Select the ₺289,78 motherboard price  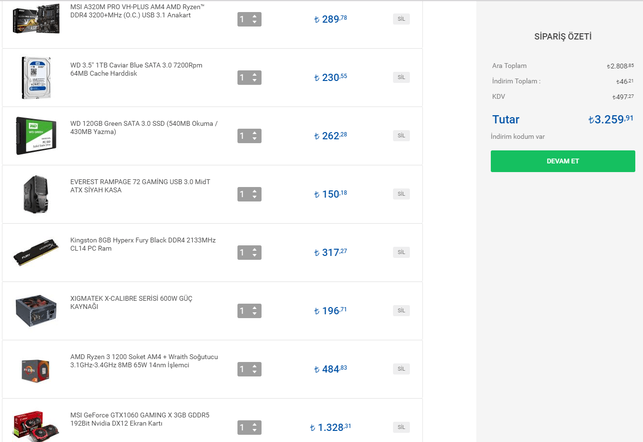330,19
